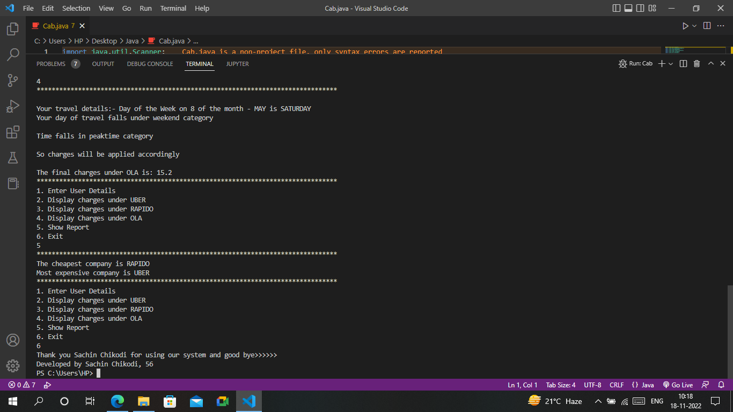Viewport: 733px width, 412px height.
Task: Maximize the panel size with chevron up
Action: click(x=711, y=63)
